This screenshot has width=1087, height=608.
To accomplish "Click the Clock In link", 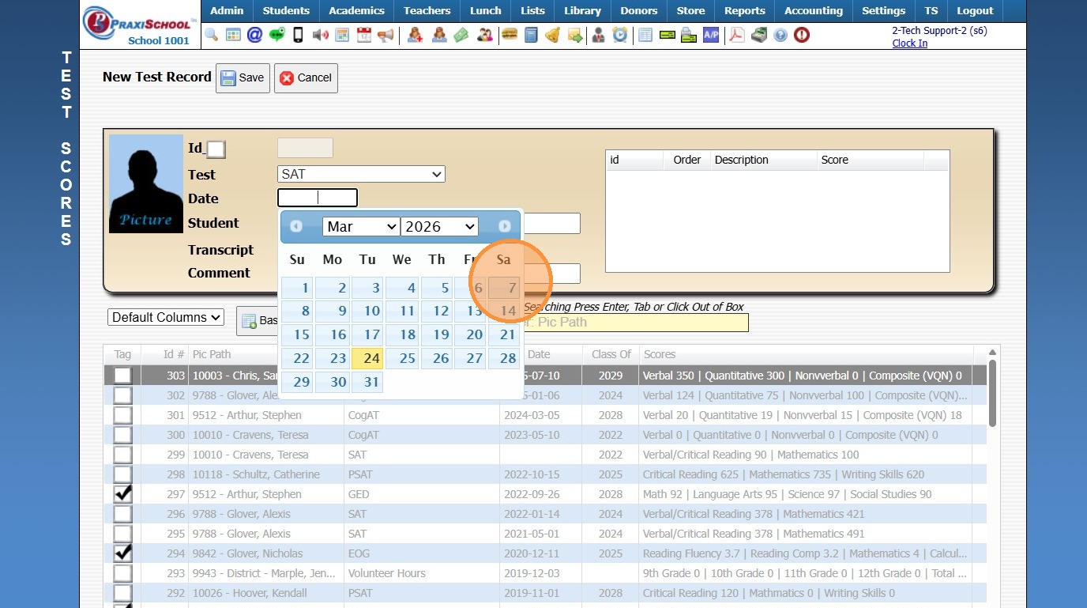I will tap(909, 43).
